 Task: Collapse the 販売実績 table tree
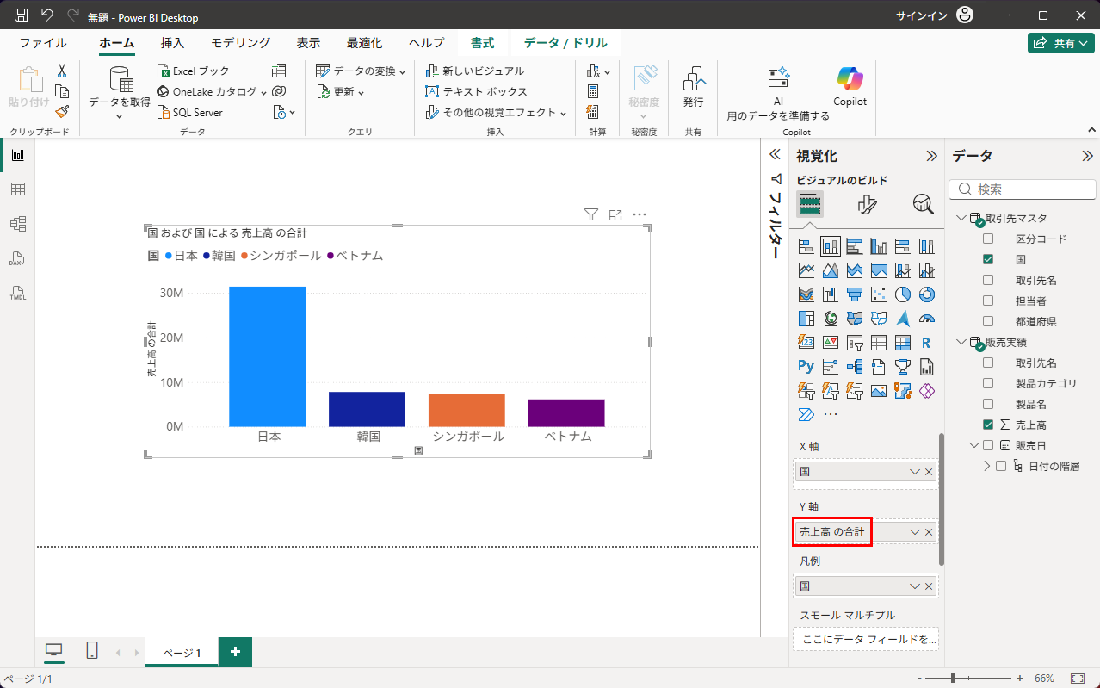(961, 342)
